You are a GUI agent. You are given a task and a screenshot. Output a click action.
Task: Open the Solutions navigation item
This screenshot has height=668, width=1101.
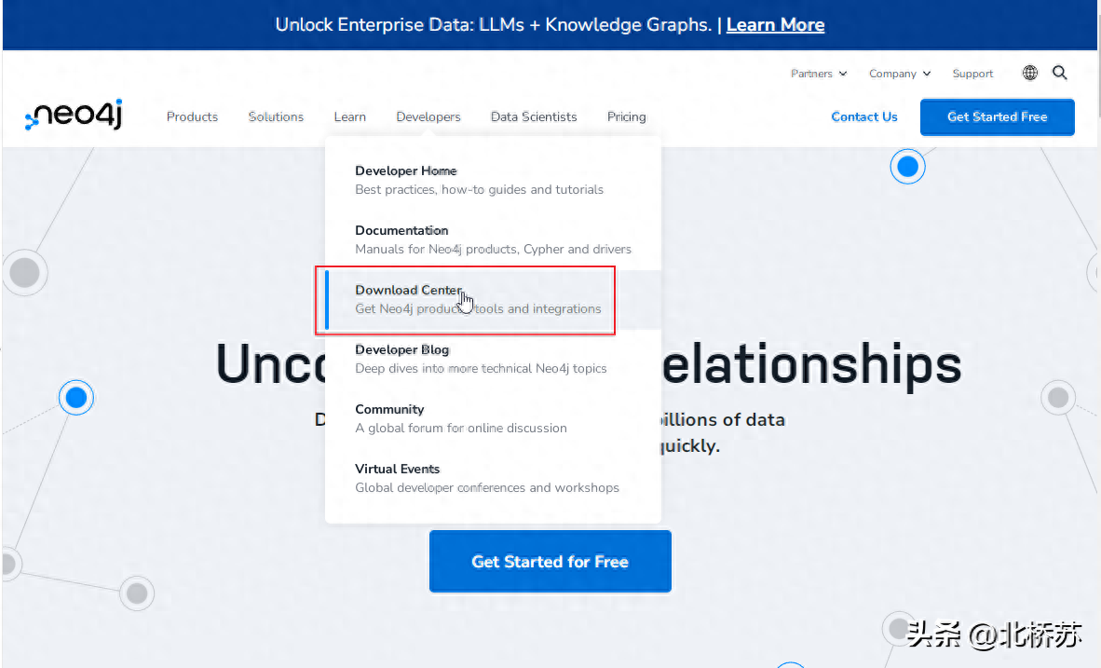pyautogui.click(x=276, y=116)
